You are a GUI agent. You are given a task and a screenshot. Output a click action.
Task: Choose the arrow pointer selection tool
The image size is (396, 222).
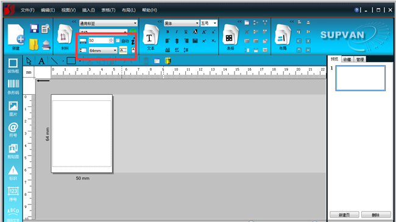29,61
